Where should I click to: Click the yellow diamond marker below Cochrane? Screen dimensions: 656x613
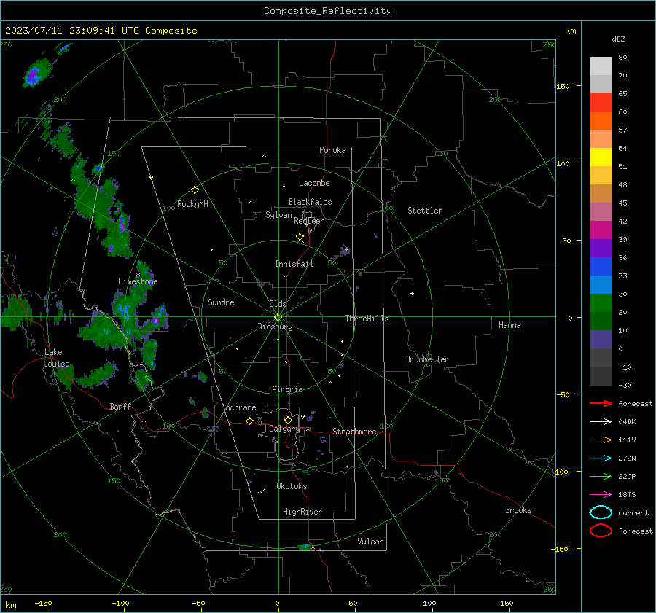point(249,421)
